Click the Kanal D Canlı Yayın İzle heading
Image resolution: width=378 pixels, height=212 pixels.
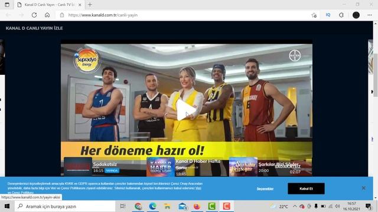[x=34, y=28]
